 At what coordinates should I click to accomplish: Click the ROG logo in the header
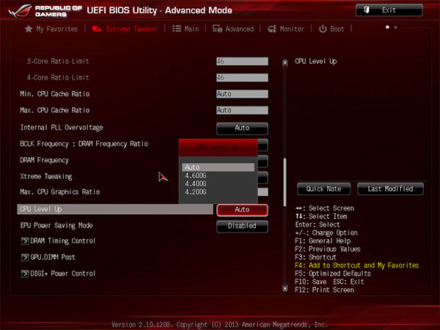(x=21, y=11)
